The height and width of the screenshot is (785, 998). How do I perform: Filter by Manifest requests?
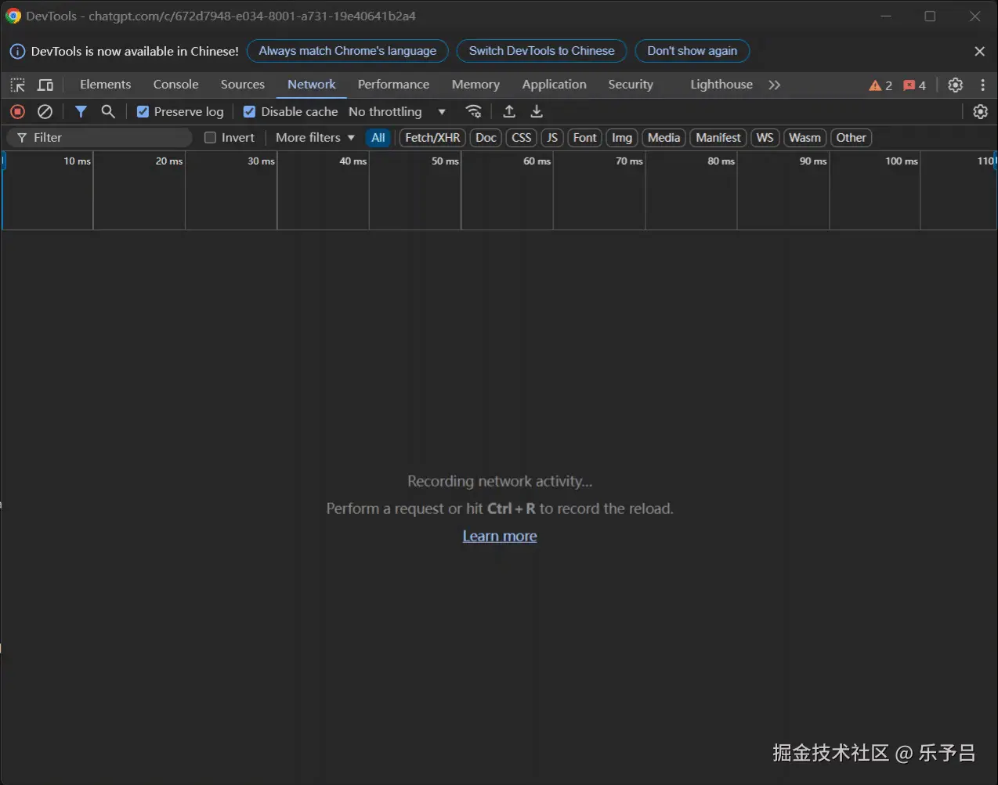[718, 137]
